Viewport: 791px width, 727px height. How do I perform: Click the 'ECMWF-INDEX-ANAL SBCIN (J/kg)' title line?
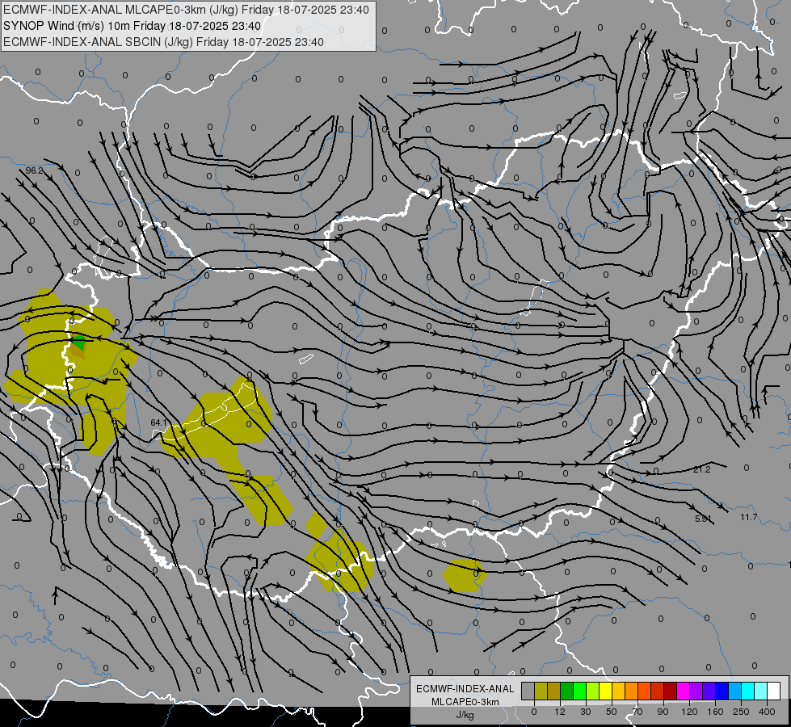pos(163,42)
